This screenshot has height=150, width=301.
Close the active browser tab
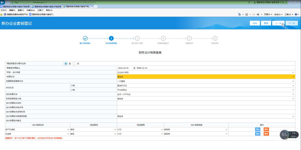[92, 6]
